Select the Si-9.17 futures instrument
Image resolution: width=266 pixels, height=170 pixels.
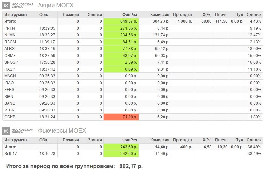[10, 154]
